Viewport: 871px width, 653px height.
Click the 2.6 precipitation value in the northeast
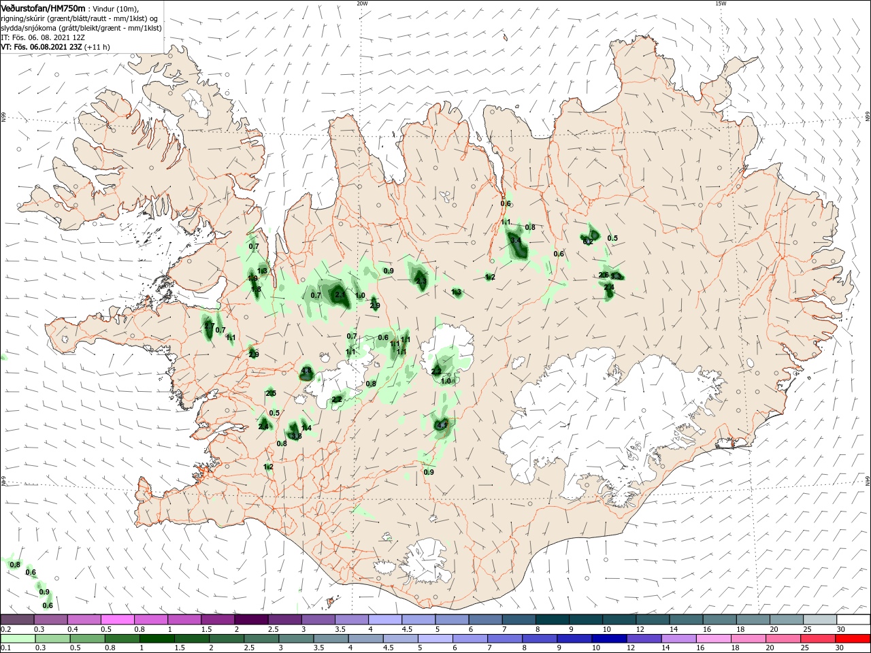(604, 275)
